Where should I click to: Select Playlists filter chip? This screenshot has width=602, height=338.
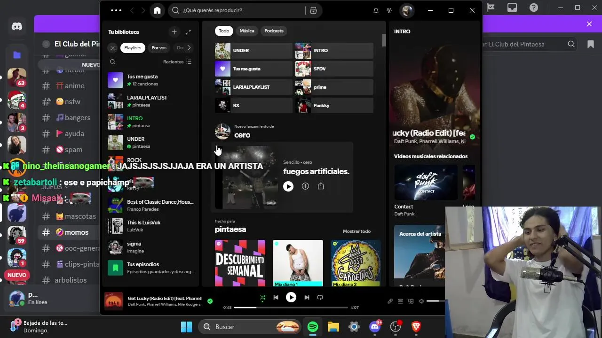(x=133, y=48)
